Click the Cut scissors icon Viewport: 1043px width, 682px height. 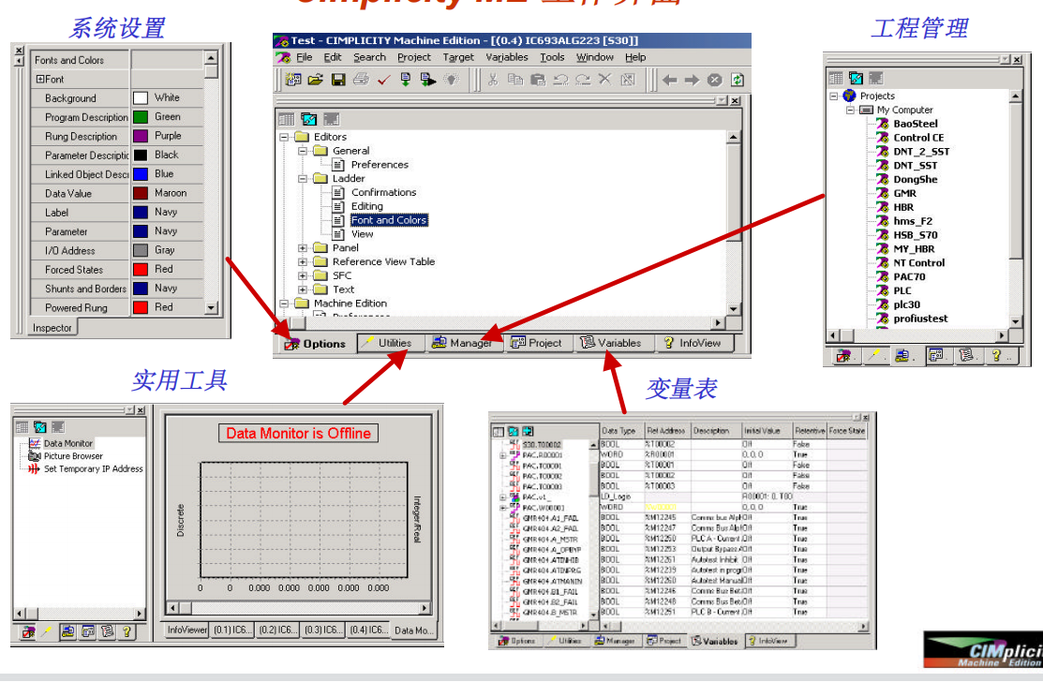[x=493, y=80]
